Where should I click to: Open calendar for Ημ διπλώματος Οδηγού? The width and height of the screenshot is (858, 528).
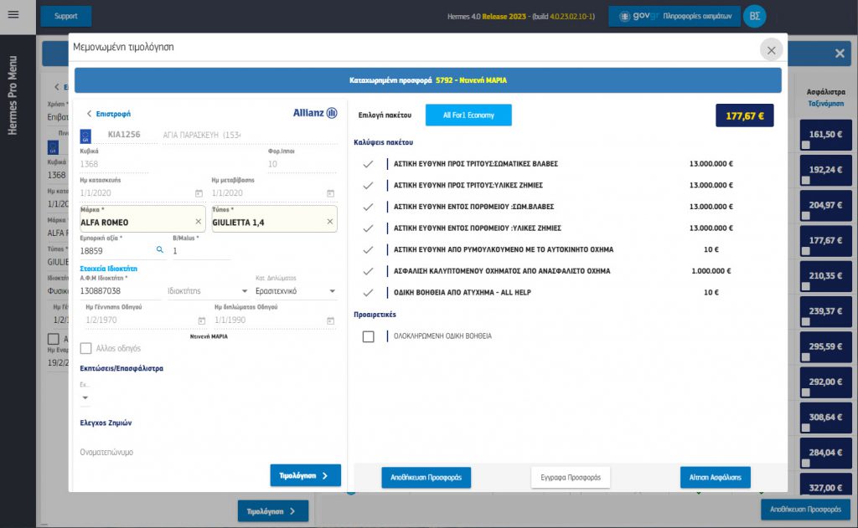click(x=330, y=320)
